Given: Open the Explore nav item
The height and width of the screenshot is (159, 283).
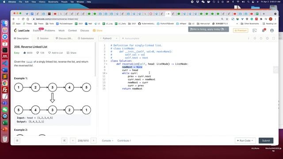Looking at the screenshot, I should click(x=37, y=30).
